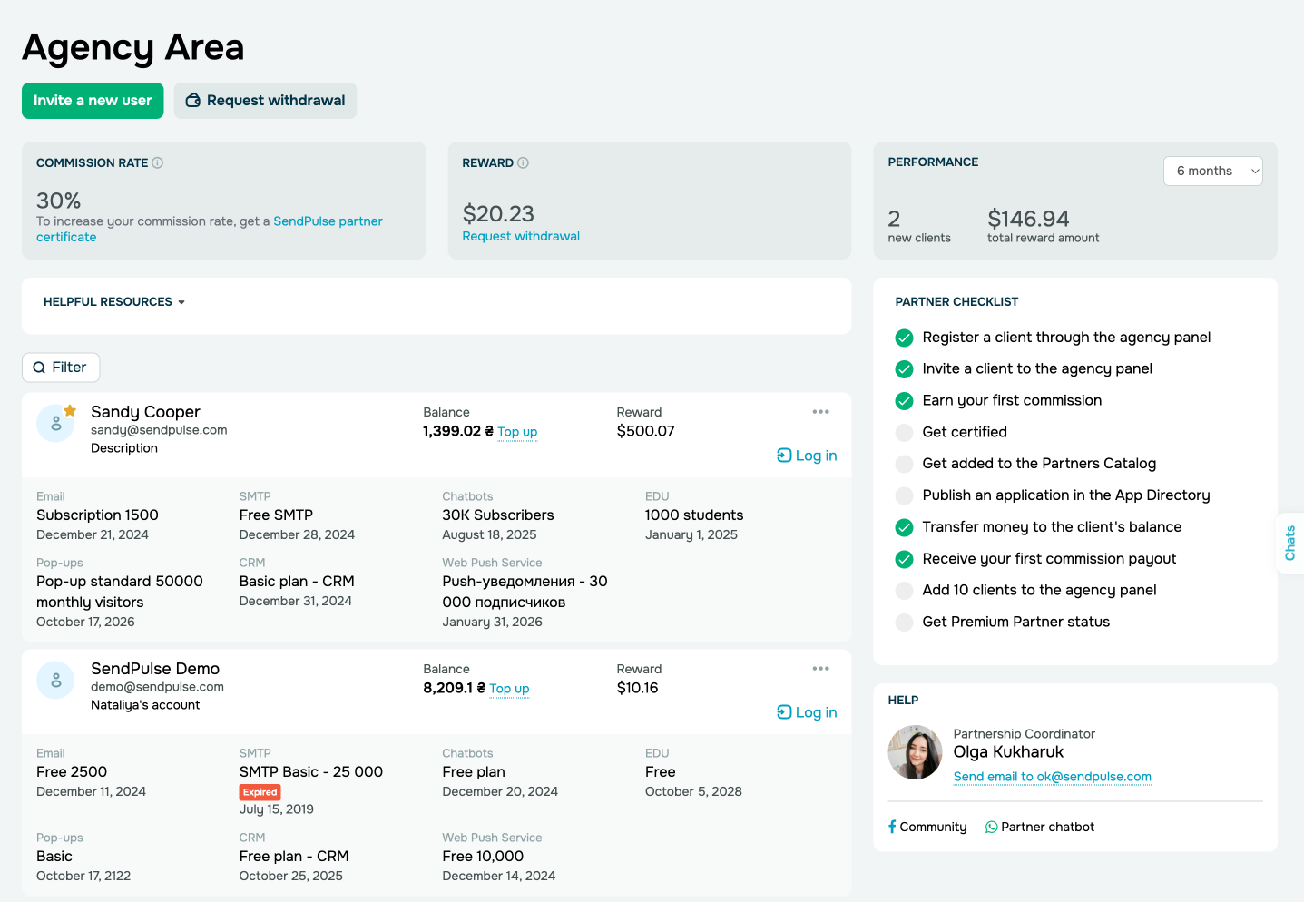Top up SendPulse Demo's balance

coord(509,689)
